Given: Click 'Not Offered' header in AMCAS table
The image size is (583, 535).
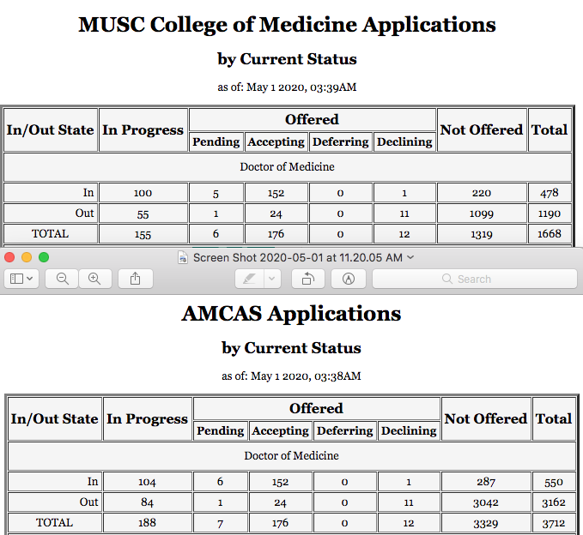Looking at the screenshot, I should [x=486, y=418].
